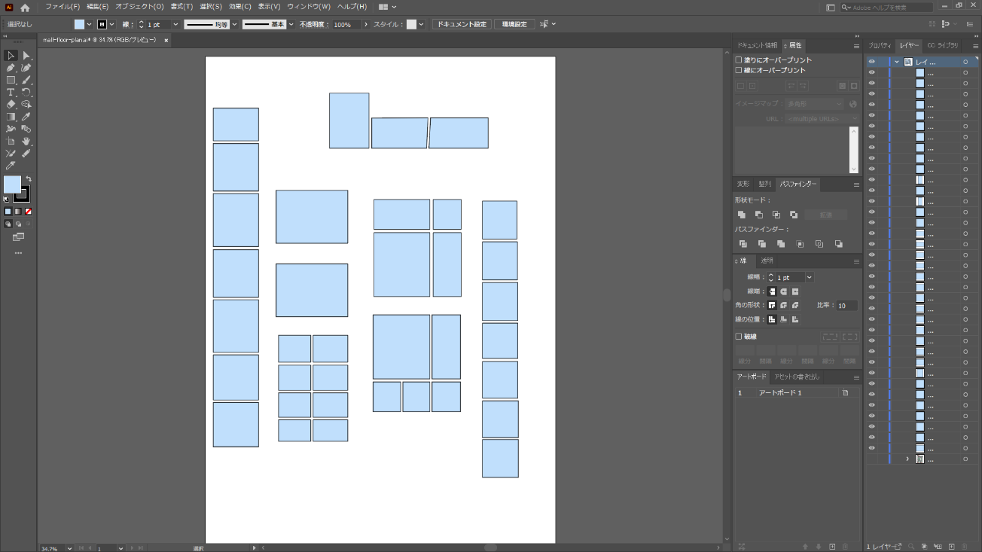Swap fill and stroke colors arrow
The image size is (982, 552).
click(x=28, y=179)
